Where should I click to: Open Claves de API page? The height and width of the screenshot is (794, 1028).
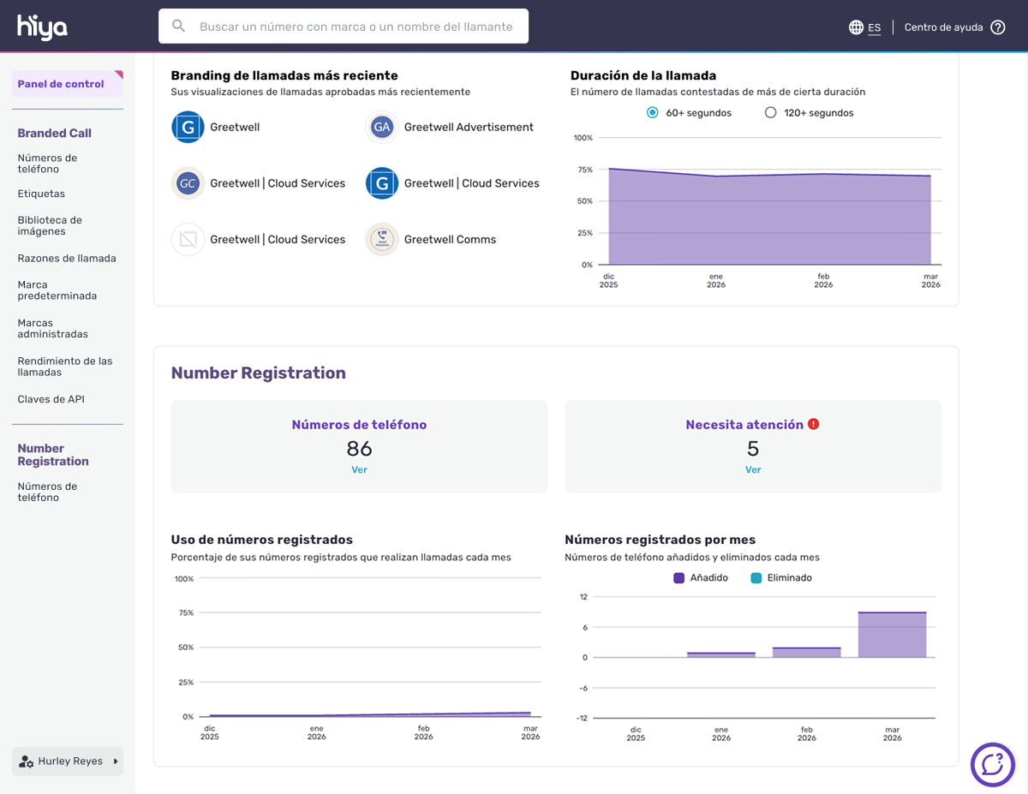point(51,399)
